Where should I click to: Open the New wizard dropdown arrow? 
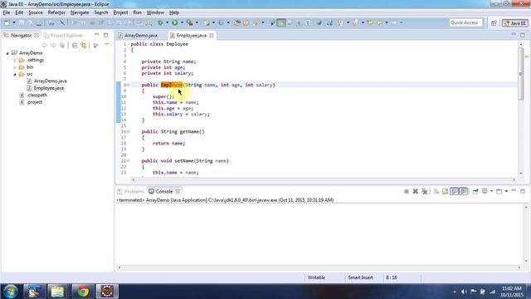pyautogui.click(x=14, y=22)
